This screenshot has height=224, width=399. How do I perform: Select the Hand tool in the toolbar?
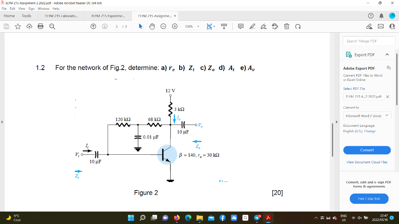[152, 26]
